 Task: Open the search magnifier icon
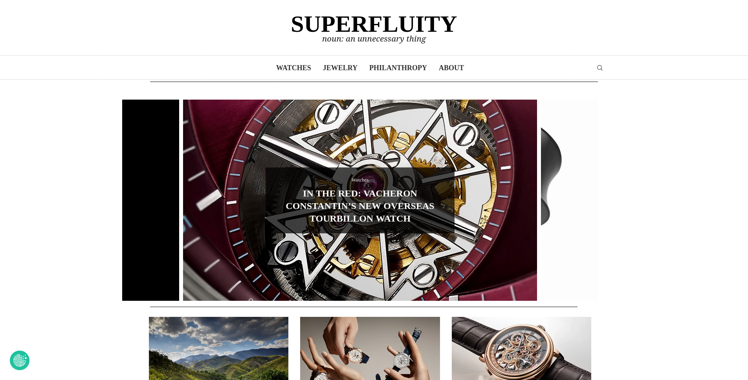click(599, 68)
